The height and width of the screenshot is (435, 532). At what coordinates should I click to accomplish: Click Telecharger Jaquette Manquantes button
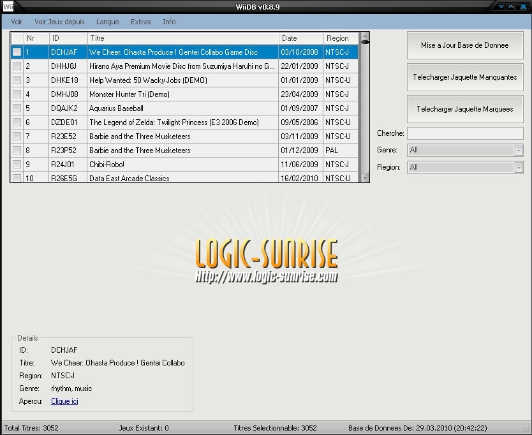pyautogui.click(x=465, y=77)
